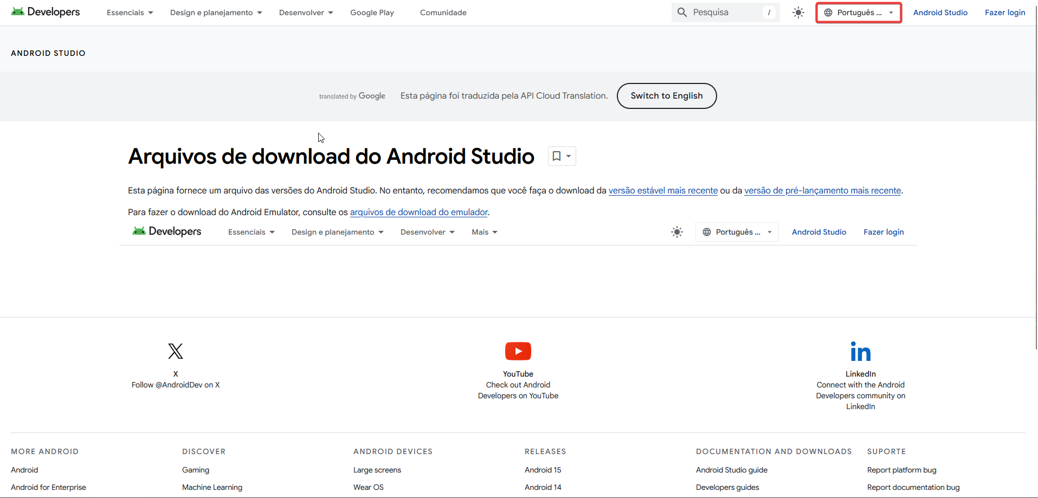This screenshot has height=498, width=1038.
Task: Click Fazer login in embedded header
Action: pyautogui.click(x=884, y=232)
